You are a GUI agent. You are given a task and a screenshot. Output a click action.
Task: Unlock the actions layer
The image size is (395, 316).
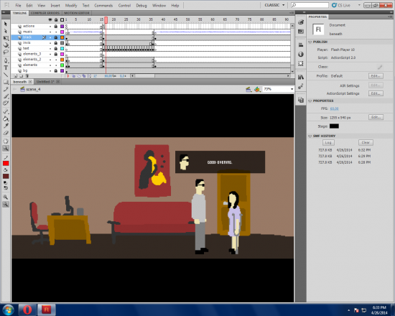(x=56, y=26)
